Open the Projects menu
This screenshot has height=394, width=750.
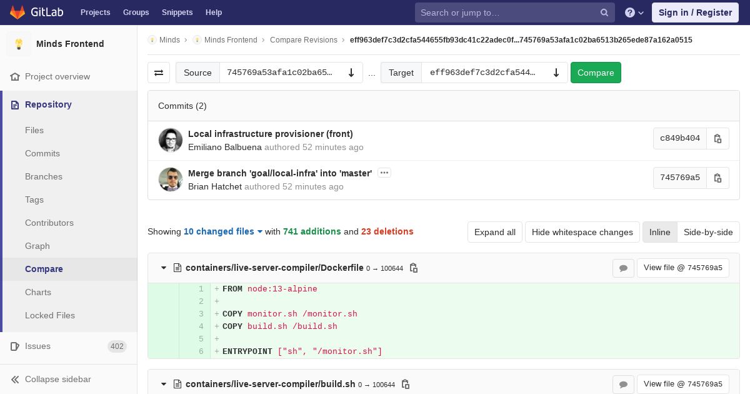click(x=95, y=13)
